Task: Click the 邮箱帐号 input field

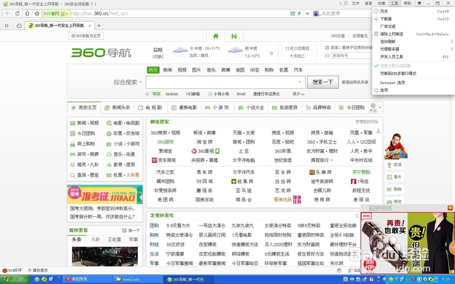Action: click(352, 55)
